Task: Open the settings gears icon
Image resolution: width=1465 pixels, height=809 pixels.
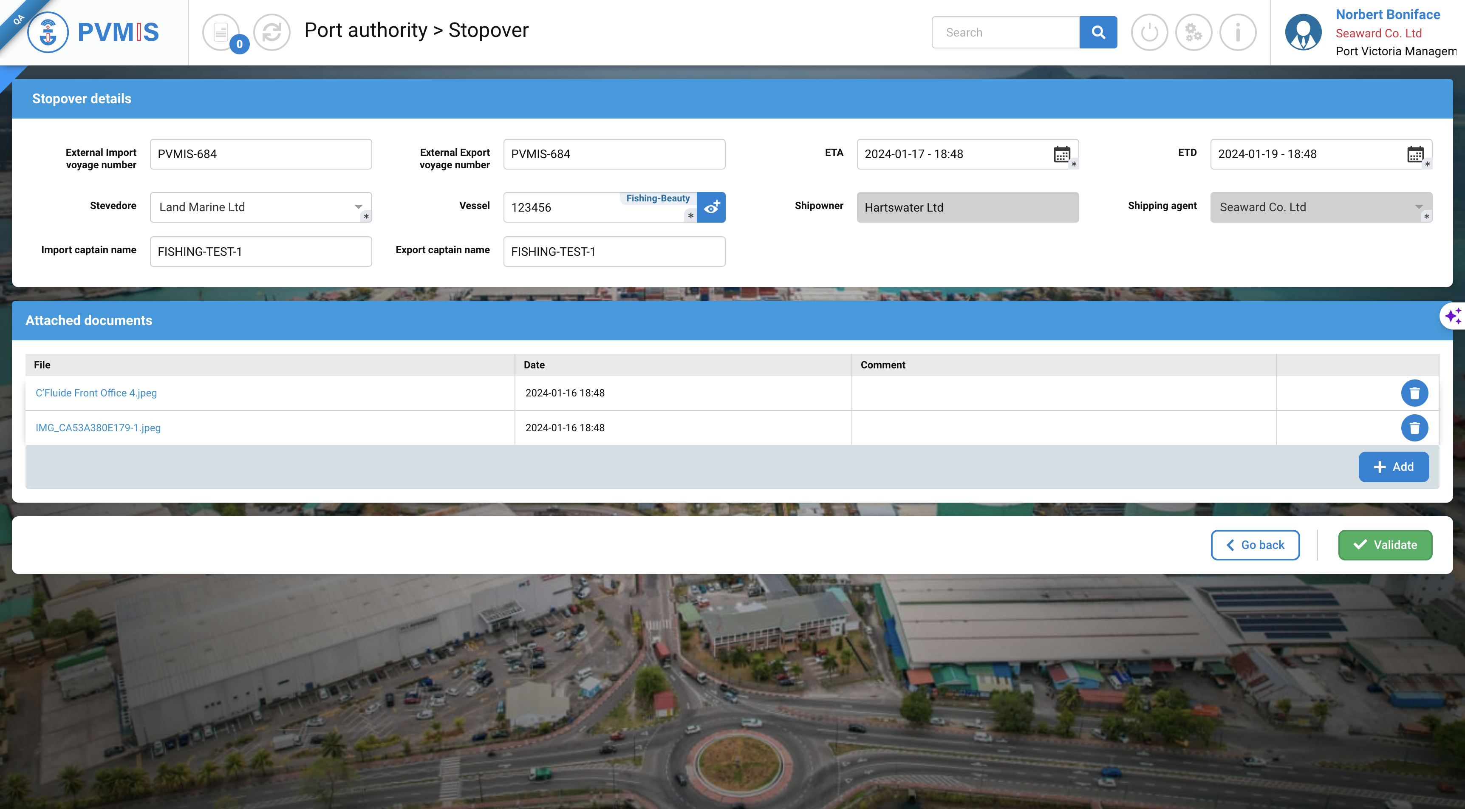Action: pos(1193,32)
